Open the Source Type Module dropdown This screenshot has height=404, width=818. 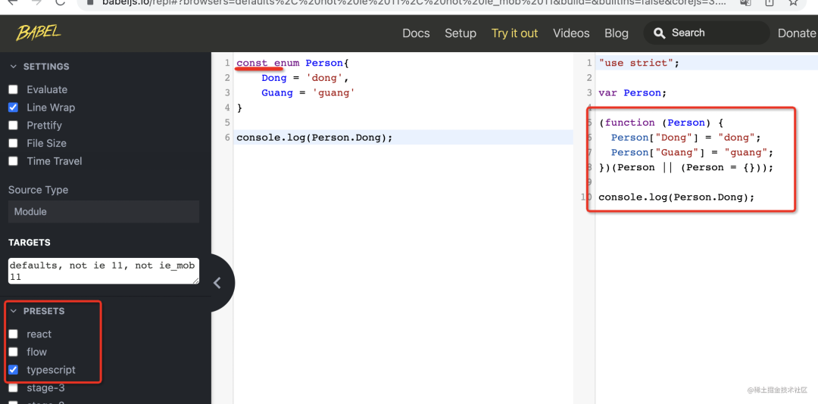[104, 212]
